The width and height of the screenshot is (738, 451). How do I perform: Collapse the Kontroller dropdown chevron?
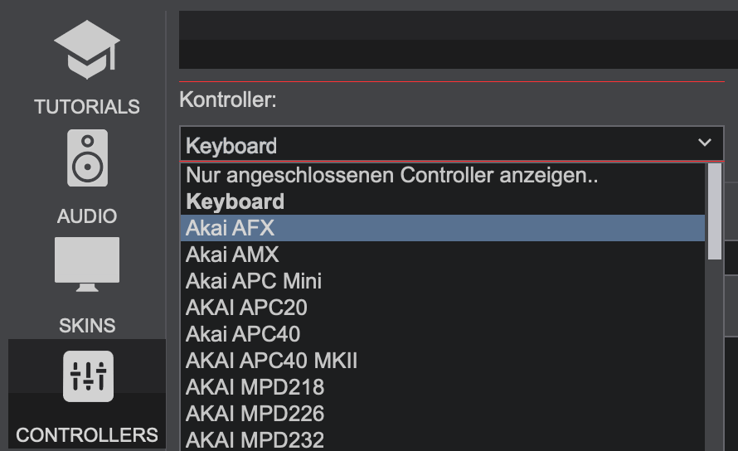[705, 142]
